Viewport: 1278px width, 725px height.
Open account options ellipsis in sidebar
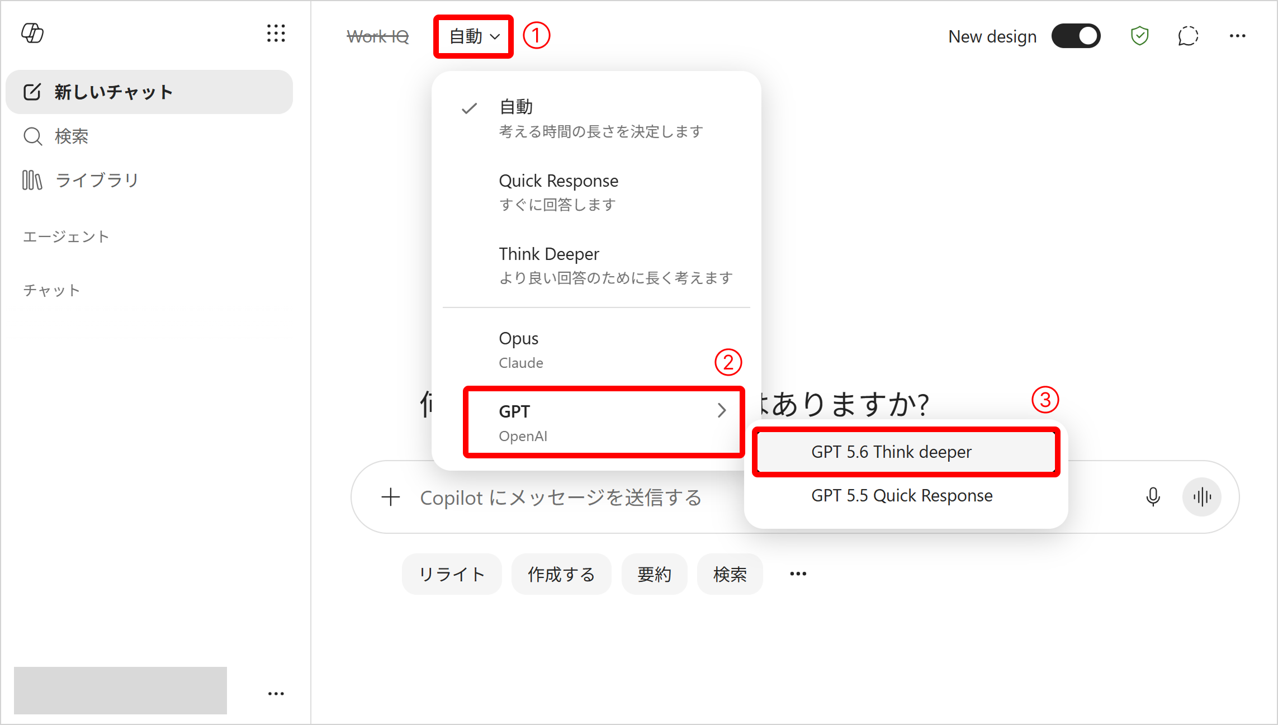[x=276, y=694]
